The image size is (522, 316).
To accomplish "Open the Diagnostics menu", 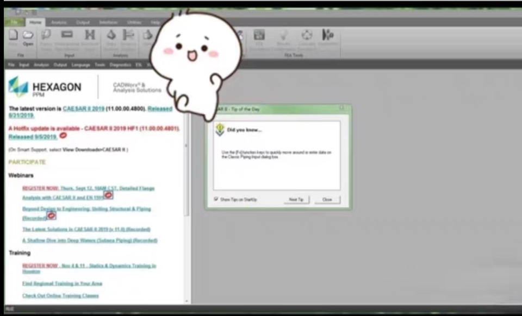I will (120, 65).
